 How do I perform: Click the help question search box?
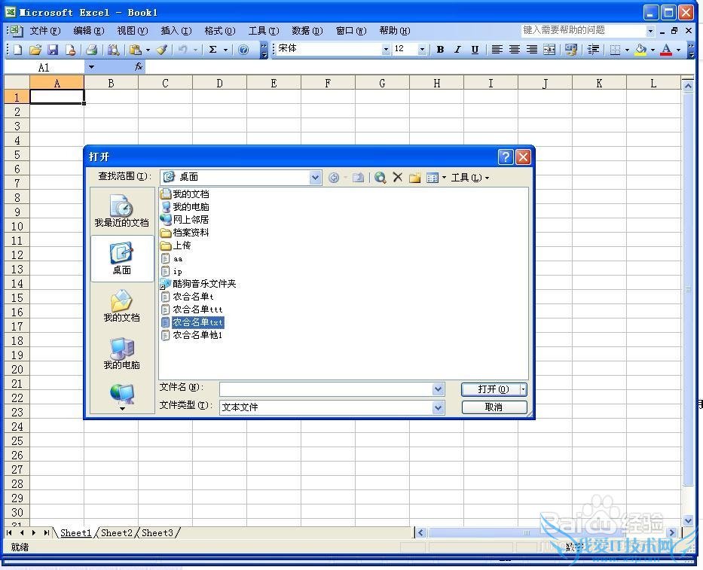[584, 30]
